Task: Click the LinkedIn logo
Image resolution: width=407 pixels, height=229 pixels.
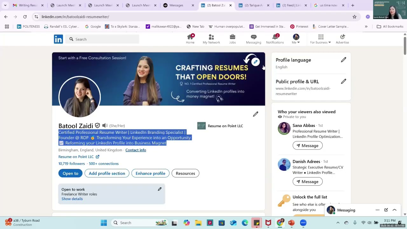Action: pyautogui.click(x=58, y=39)
